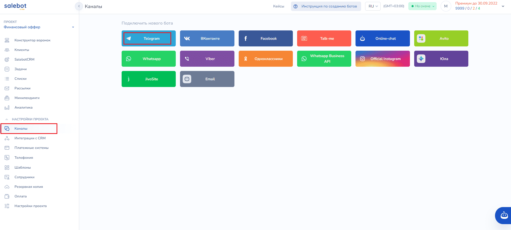Click the SalebotCRM target icon
The height and width of the screenshot is (230, 511).
[7, 60]
